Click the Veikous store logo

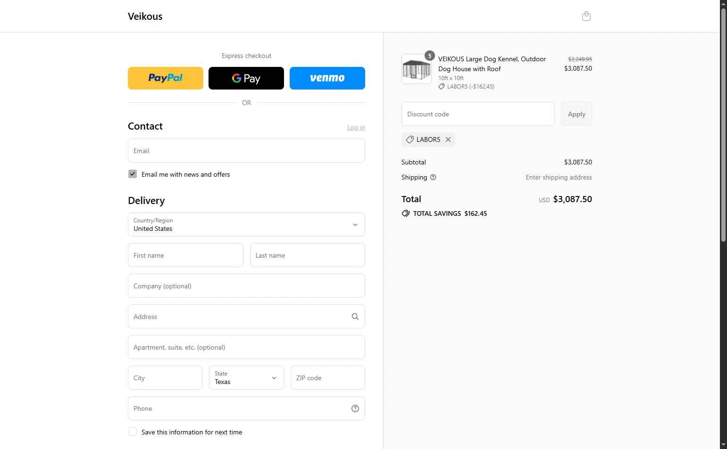click(145, 16)
